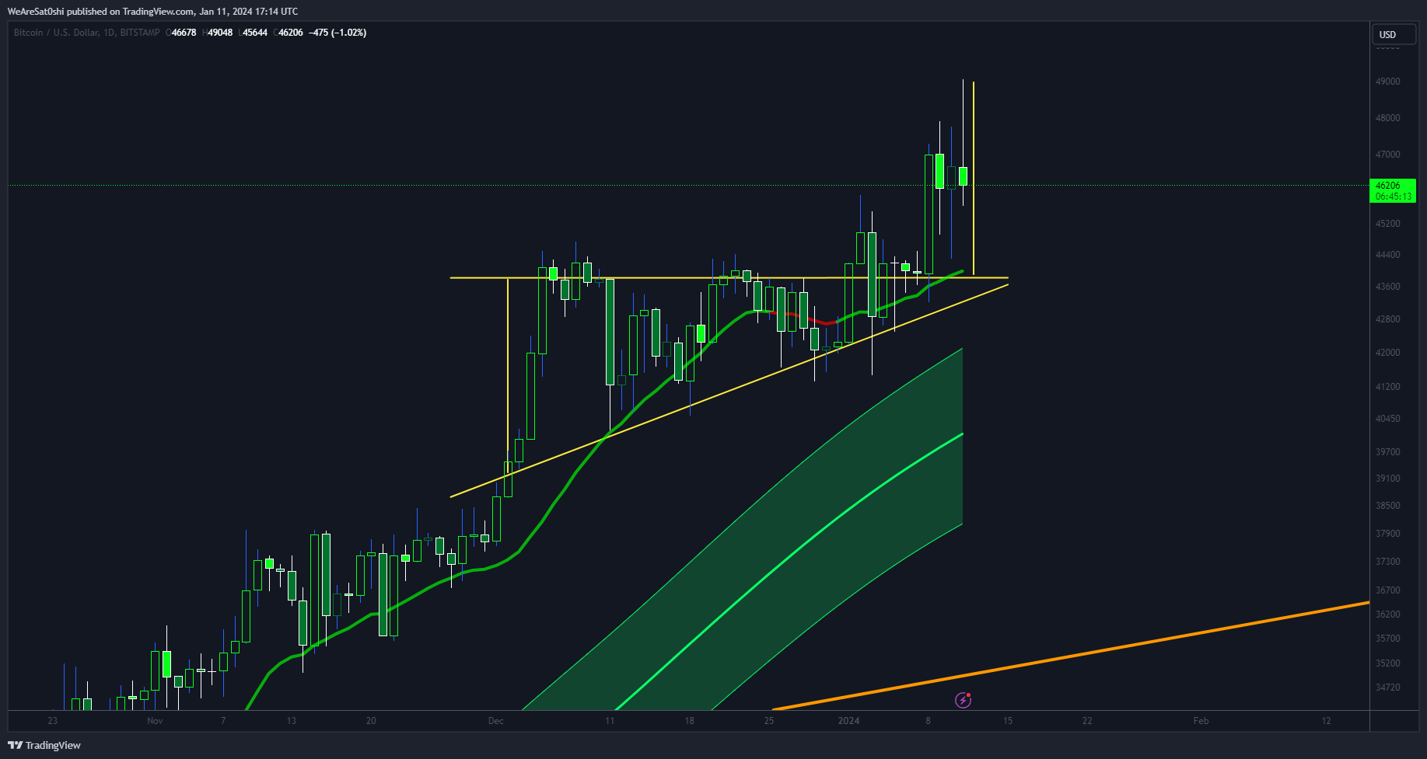Click the 35200 price axis label
The width and height of the screenshot is (1427, 759).
click(1388, 663)
